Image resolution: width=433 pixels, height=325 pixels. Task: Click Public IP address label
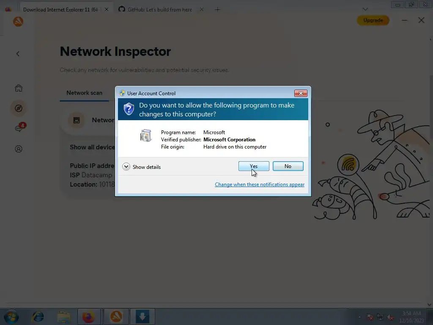click(x=92, y=165)
